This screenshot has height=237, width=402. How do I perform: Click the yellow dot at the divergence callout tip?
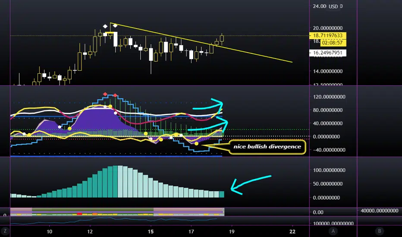tap(196, 144)
